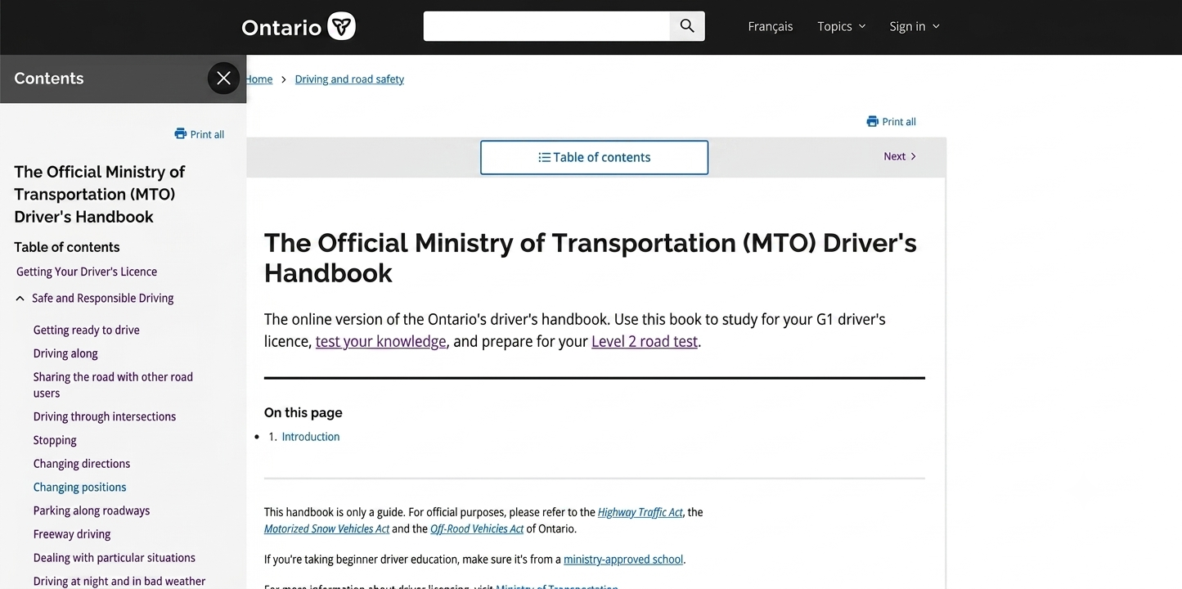The image size is (1182, 589).
Task: Follow the test your knowledge link
Action: 381,341
